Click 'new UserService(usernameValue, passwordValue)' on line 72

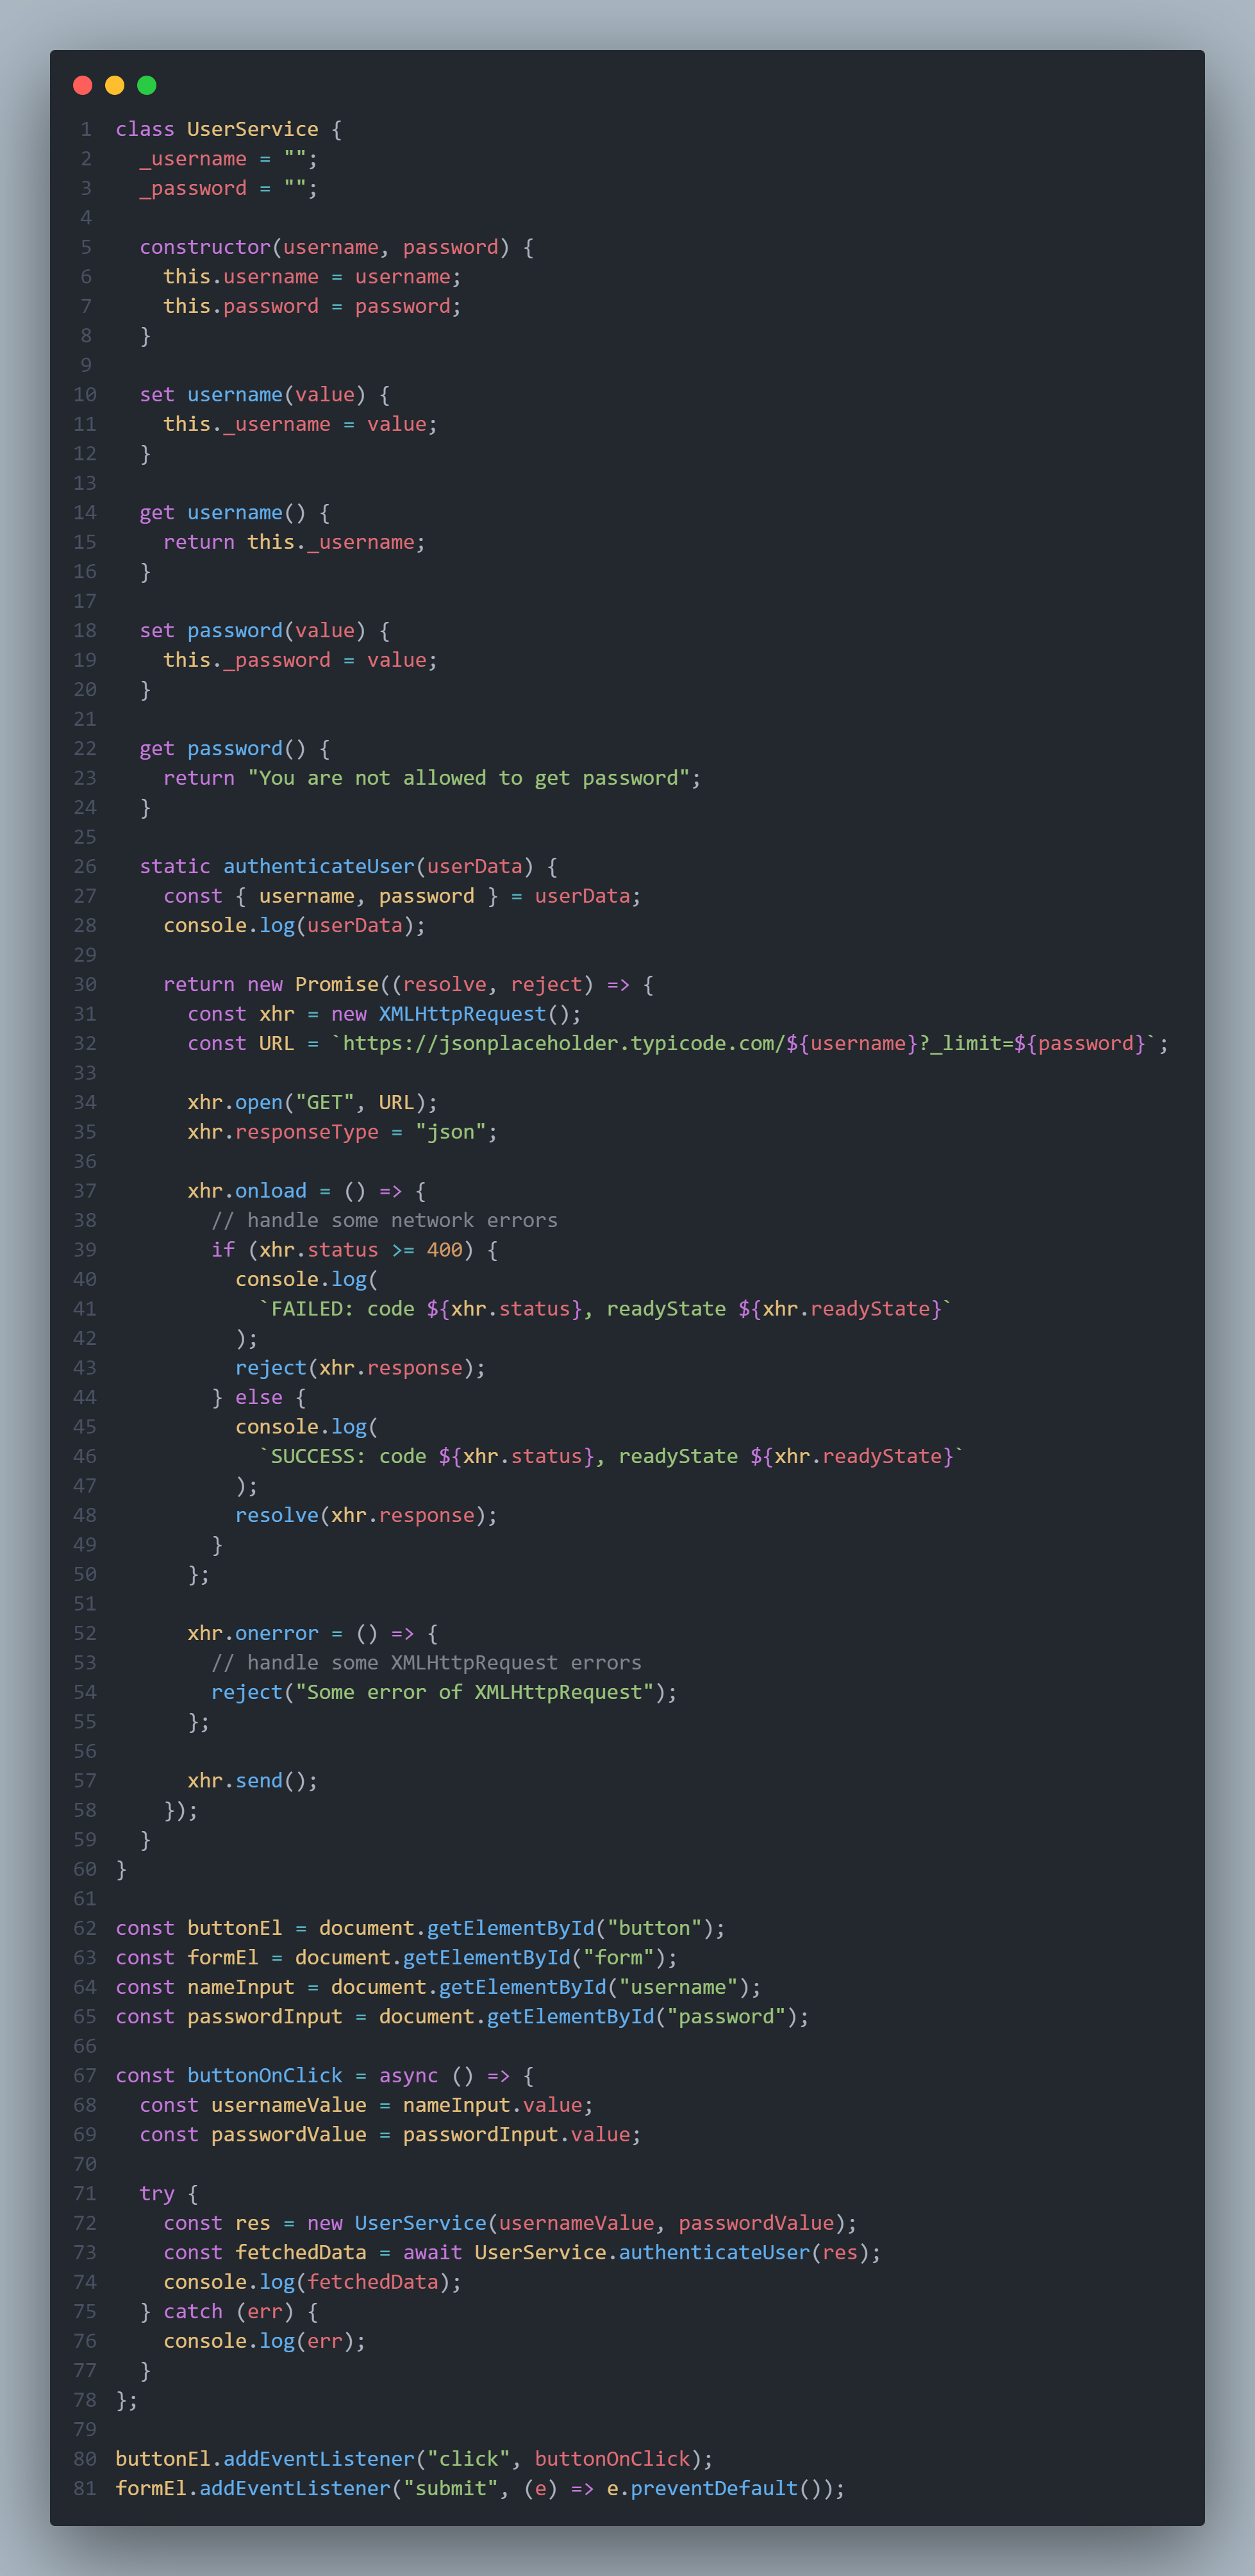576,2224
